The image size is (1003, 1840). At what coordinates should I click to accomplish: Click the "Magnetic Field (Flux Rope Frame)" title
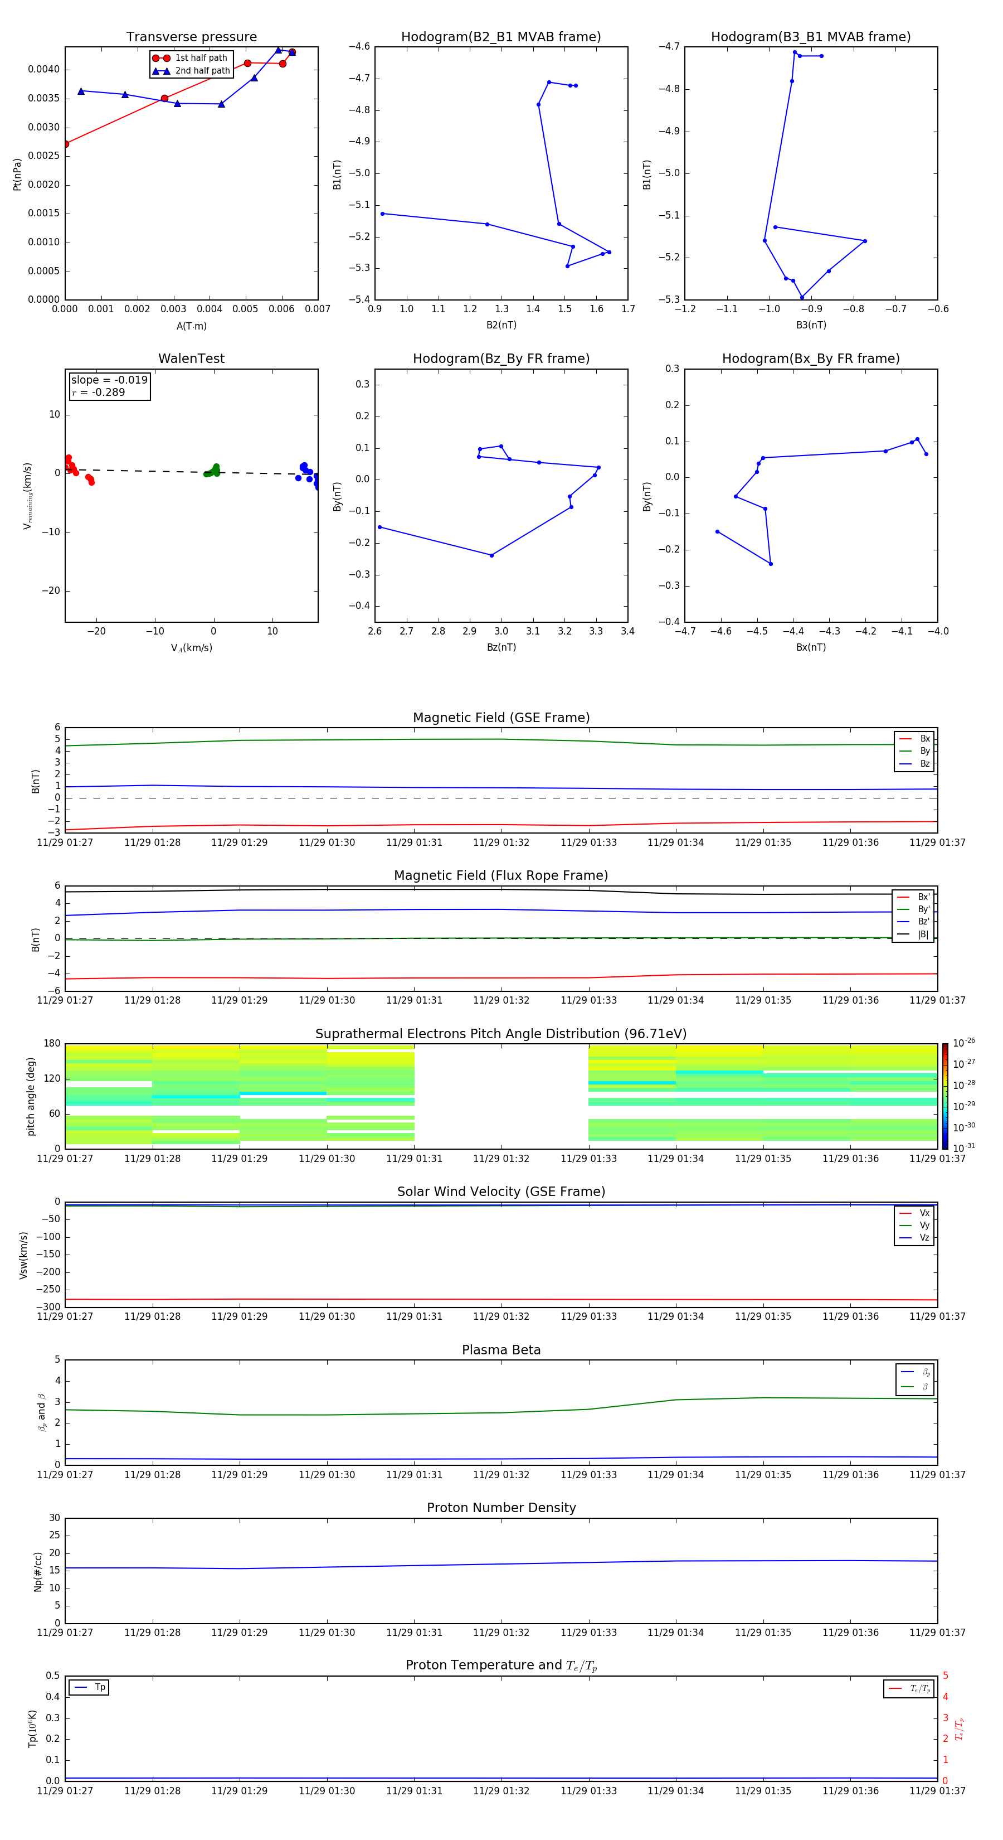(501, 876)
